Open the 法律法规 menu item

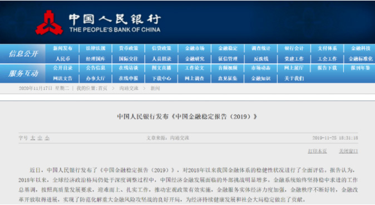[96, 48]
